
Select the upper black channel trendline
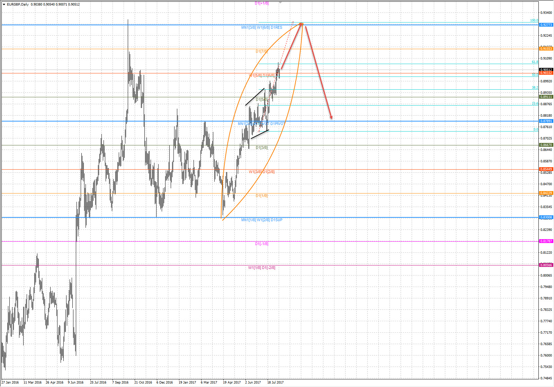[x=255, y=97]
